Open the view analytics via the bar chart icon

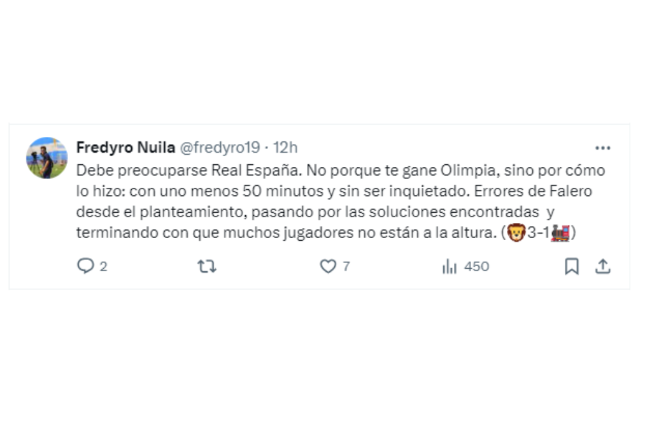tap(450, 267)
